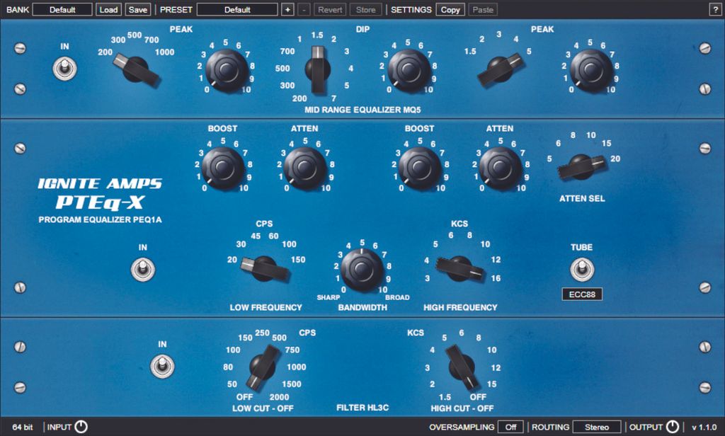Open the ECC88 tube model selector
Image resolution: width=725 pixels, height=436 pixels.
pyautogui.click(x=582, y=294)
